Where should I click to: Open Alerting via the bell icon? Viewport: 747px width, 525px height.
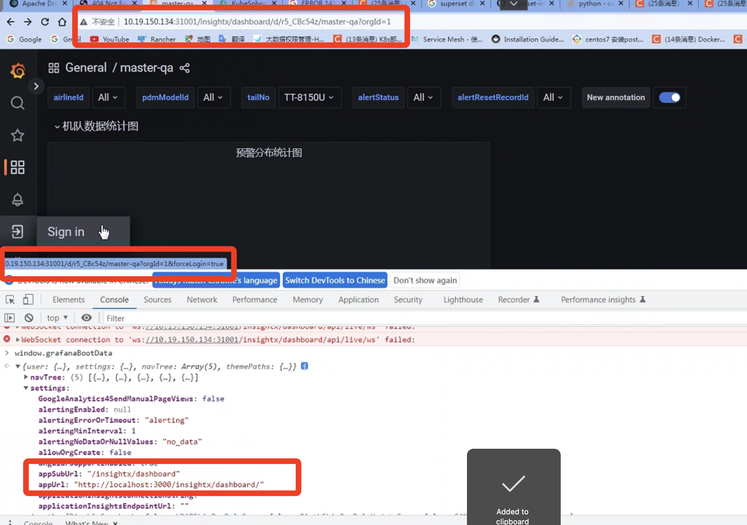pyautogui.click(x=18, y=199)
